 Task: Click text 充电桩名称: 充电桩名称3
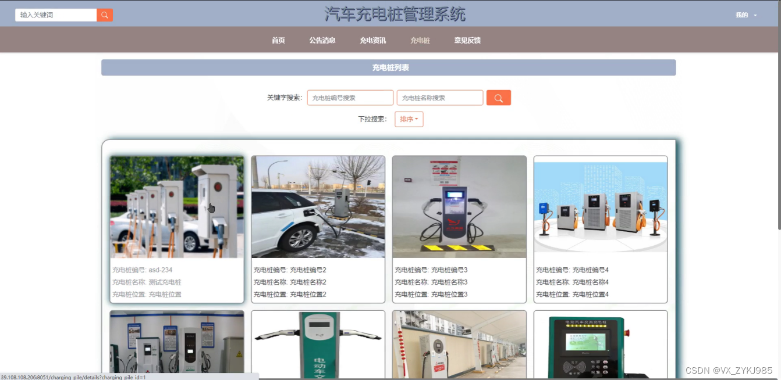point(431,282)
